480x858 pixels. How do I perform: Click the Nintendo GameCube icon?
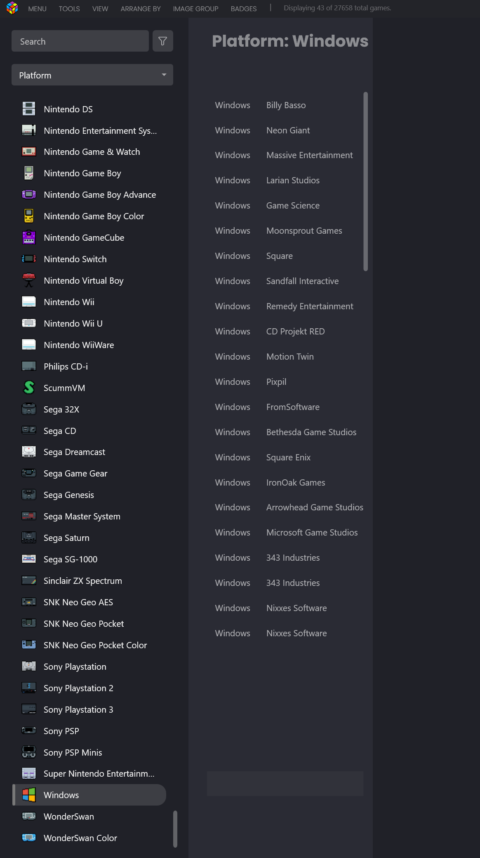coord(29,238)
